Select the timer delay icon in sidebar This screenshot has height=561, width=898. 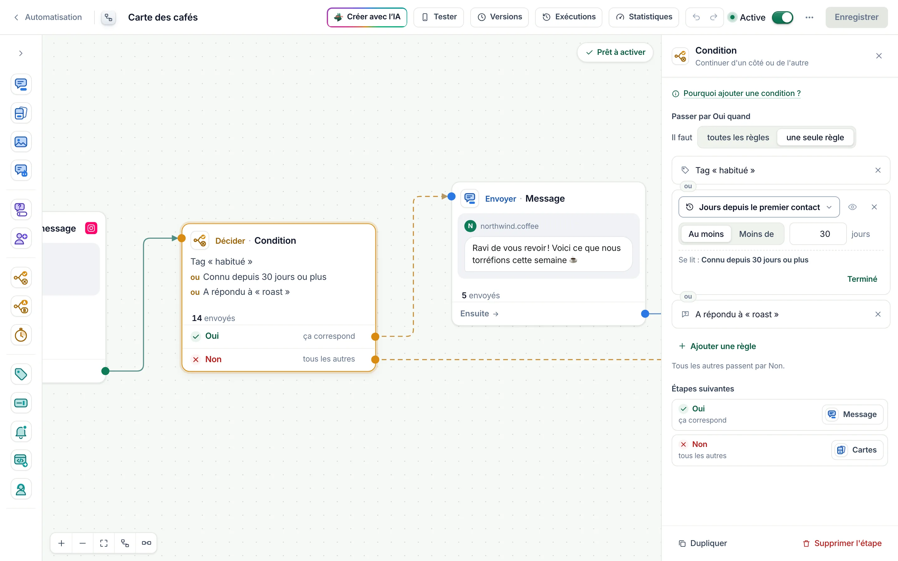coord(21,335)
